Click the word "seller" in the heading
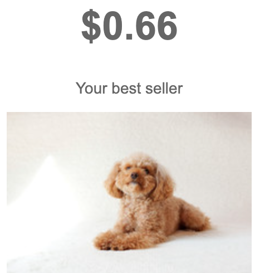The height and width of the screenshot is (273, 255). coord(164,88)
